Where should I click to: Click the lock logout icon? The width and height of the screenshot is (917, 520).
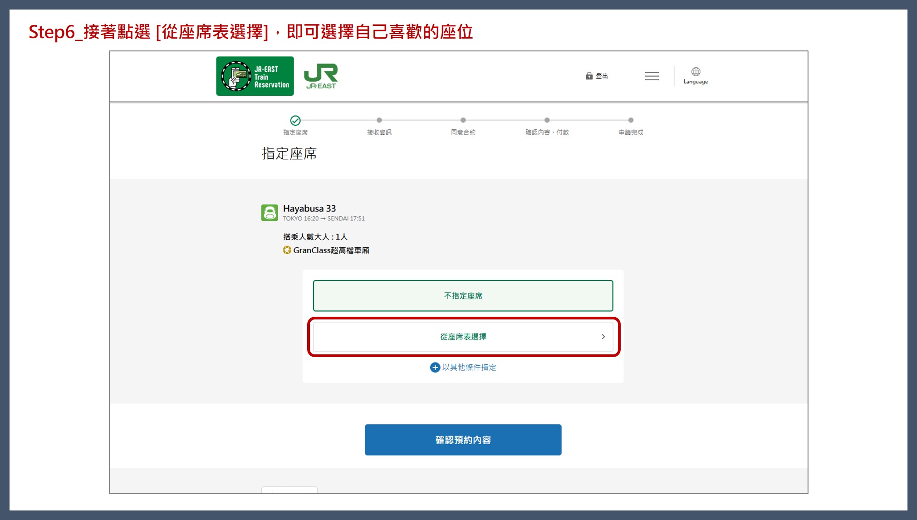click(x=589, y=76)
